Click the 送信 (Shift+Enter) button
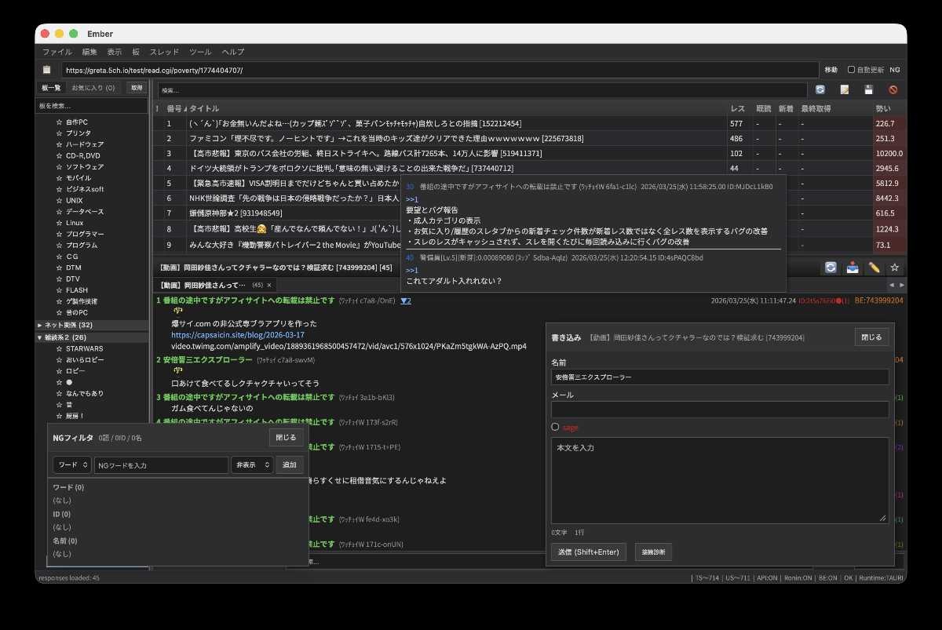Viewport: 942px width, 630px height. click(589, 552)
